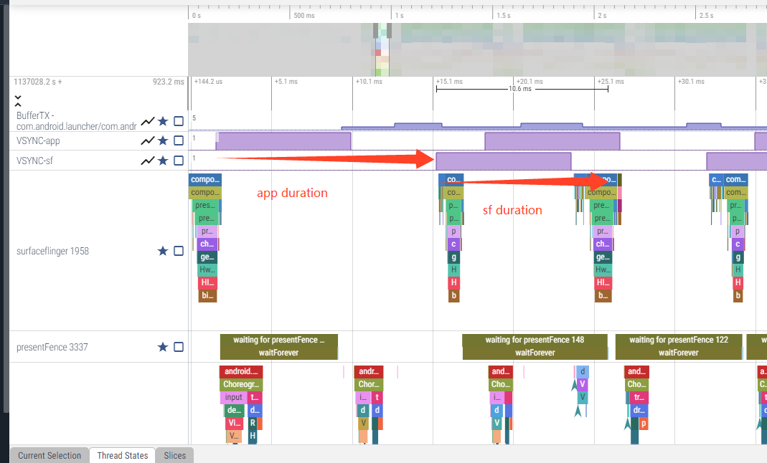The width and height of the screenshot is (767, 463).
Task: Click the presentFence 3337 track name
Action: pyautogui.click(x=52, y=348)
